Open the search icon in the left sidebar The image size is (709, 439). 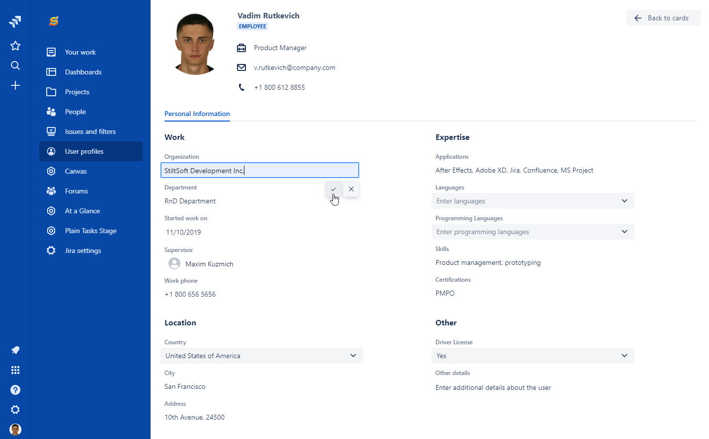tap(15, 65)
